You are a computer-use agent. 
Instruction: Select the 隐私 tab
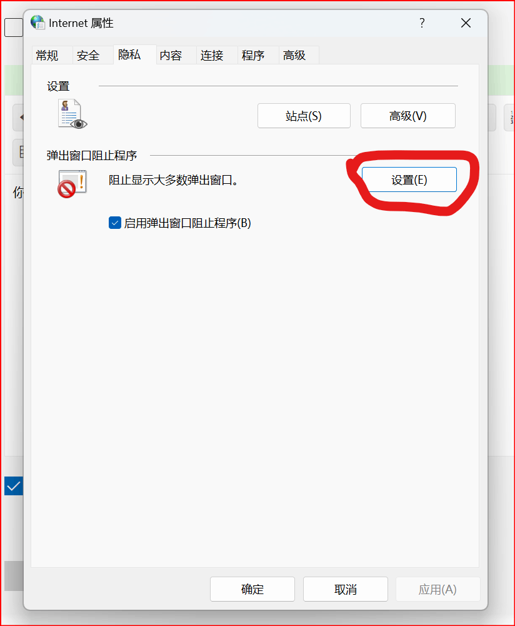(129, 54)
